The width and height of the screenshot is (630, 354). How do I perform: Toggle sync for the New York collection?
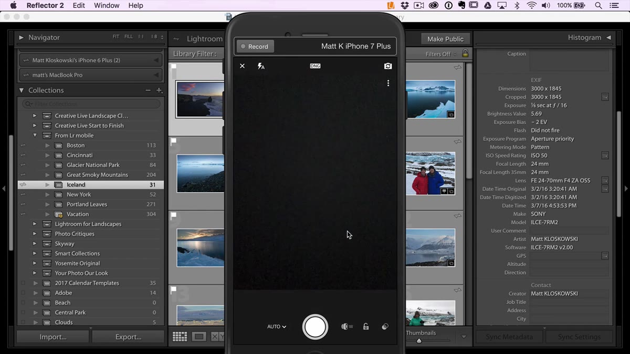coord(23,195)
